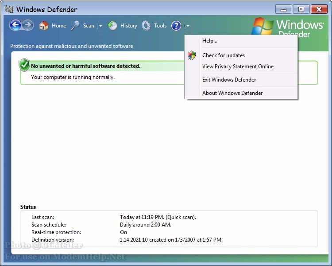Open View Privacy Statement Online
Viewport: 332px width, 266px height.
pyautogui.click(x=241, y=66)
